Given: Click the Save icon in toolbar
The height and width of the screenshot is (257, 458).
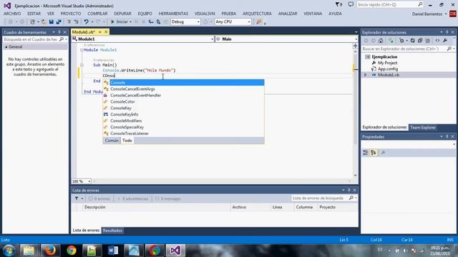Looking at the screenshot, I should 52,22.
